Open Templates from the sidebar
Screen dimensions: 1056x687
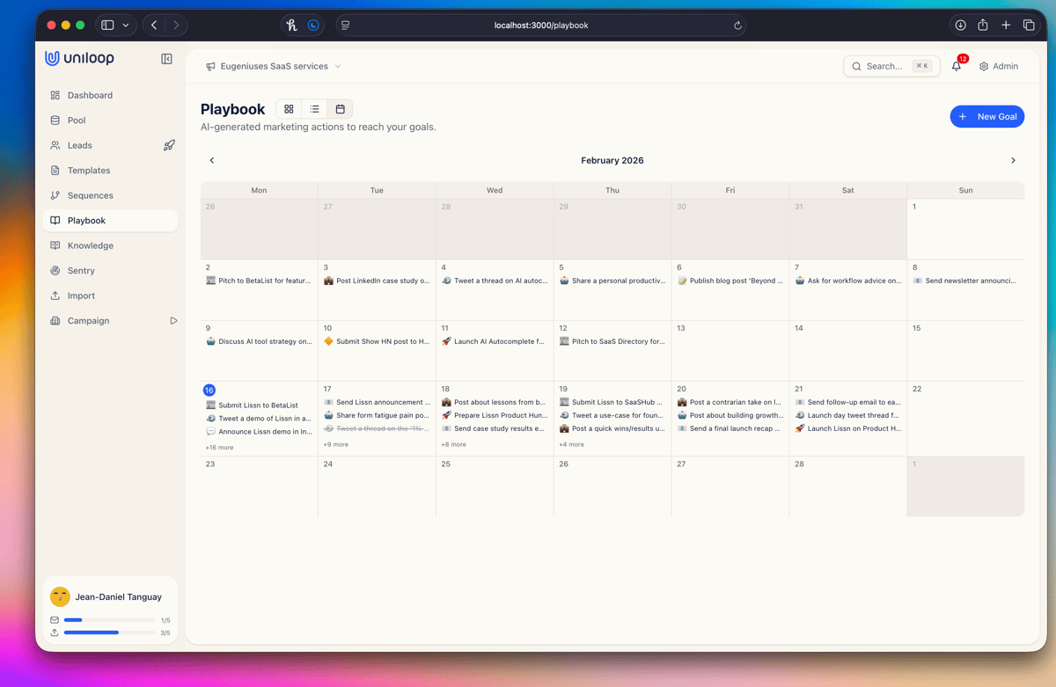click(x=110, y=171)
